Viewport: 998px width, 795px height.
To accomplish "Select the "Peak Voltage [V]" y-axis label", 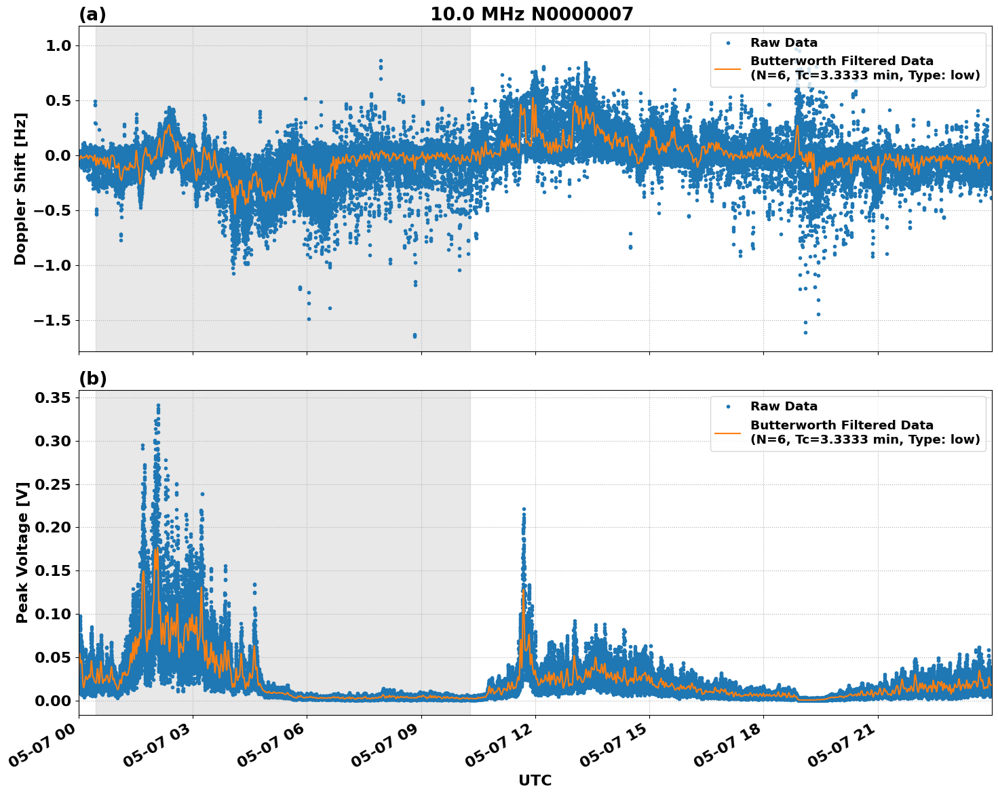I will [22, 553].
